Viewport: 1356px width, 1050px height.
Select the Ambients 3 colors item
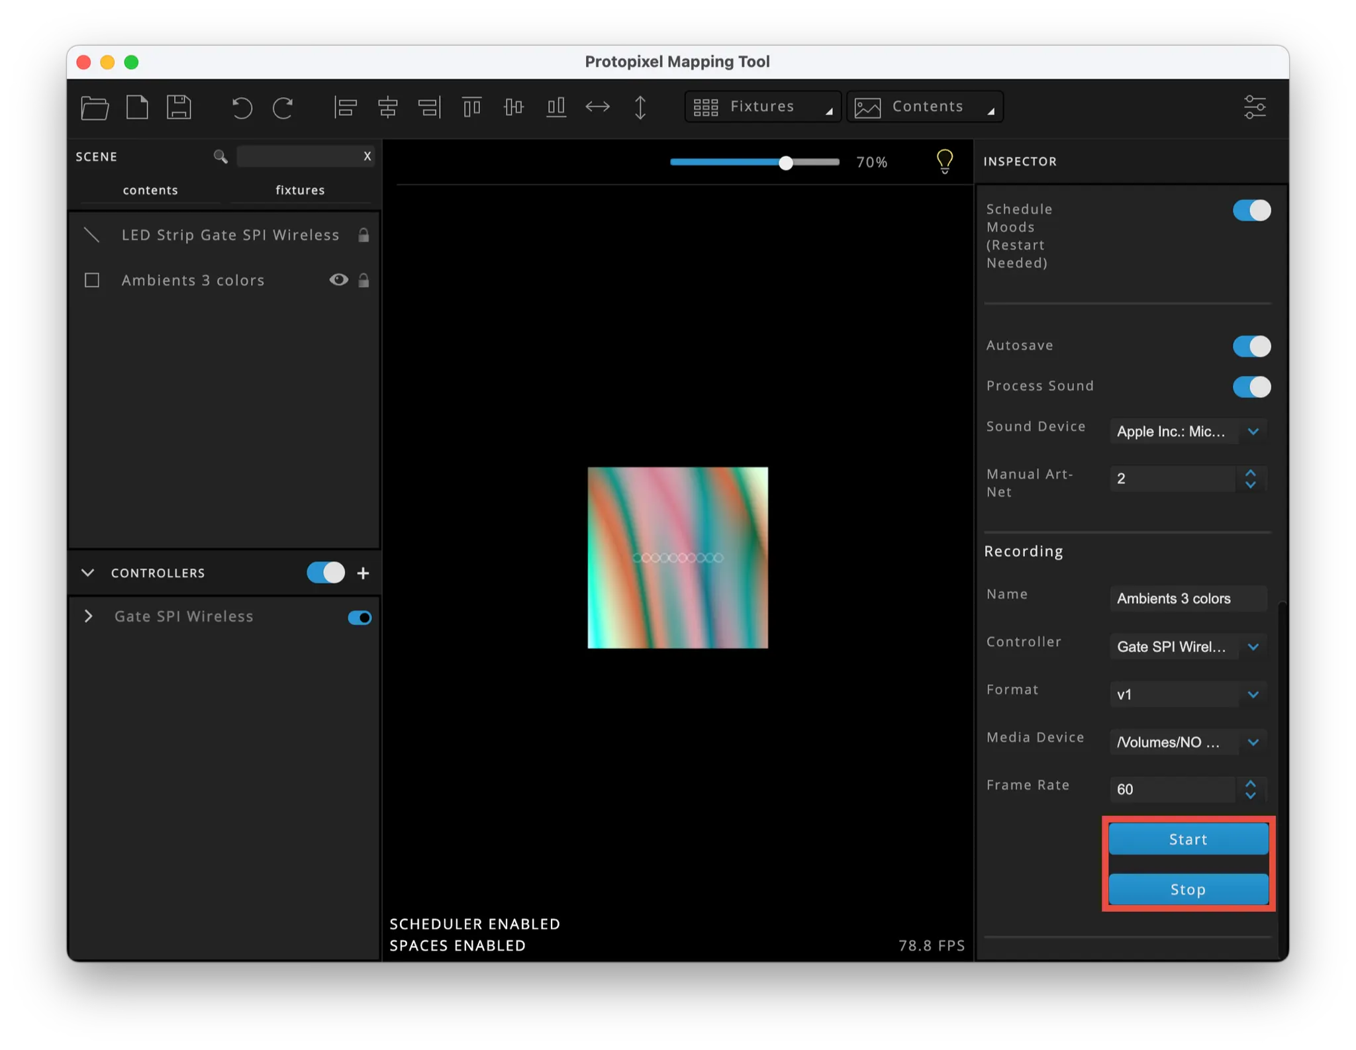coord(193,280)
